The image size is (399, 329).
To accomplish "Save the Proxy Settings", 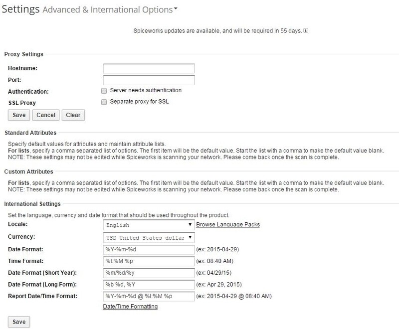I will [x=18, y=115].
